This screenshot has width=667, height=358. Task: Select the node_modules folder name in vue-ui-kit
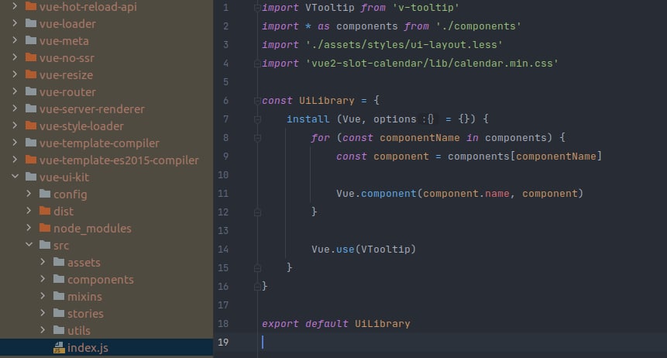[92, 228]
